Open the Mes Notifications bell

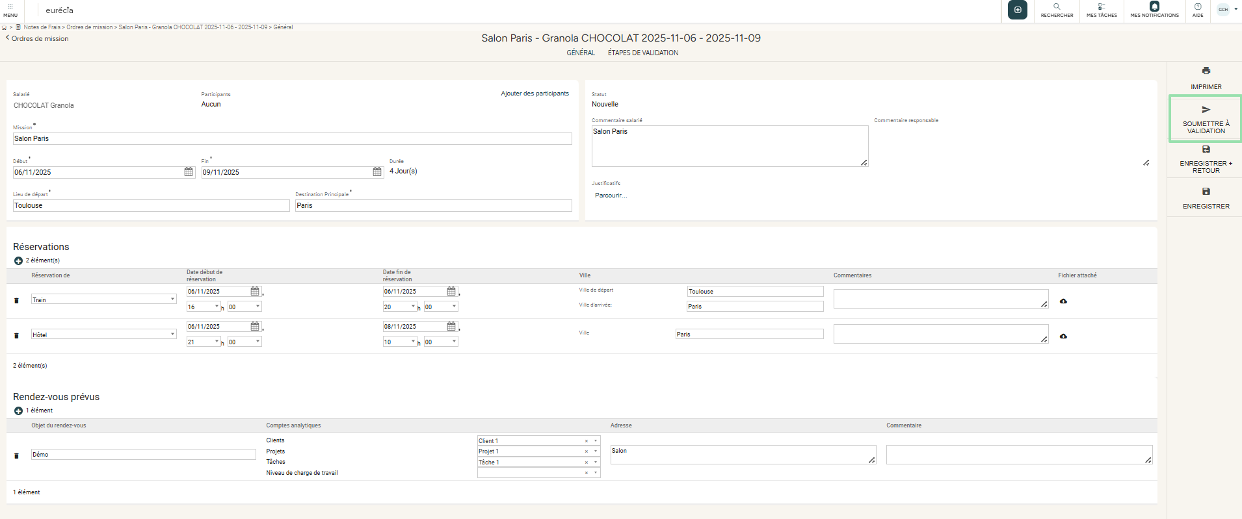1154,7
